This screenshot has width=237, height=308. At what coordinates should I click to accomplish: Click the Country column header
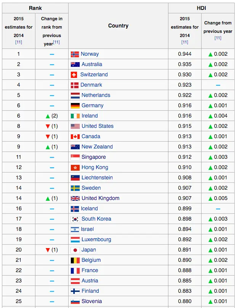coord(118,26)
